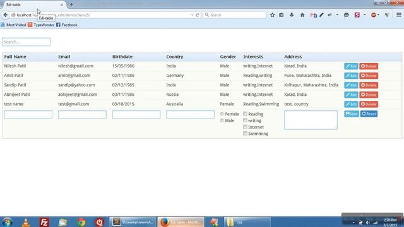Screen dimensions: 404x227
Task: Open a new browser tab
Action: click(x=71, y=4)
